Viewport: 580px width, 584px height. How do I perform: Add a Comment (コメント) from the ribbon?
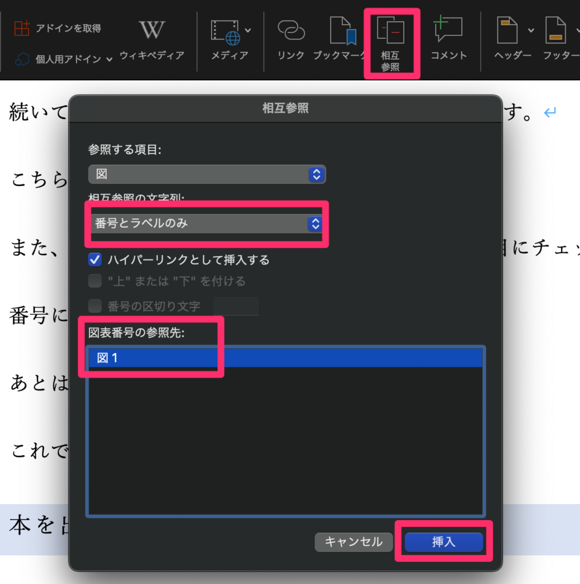448,30
